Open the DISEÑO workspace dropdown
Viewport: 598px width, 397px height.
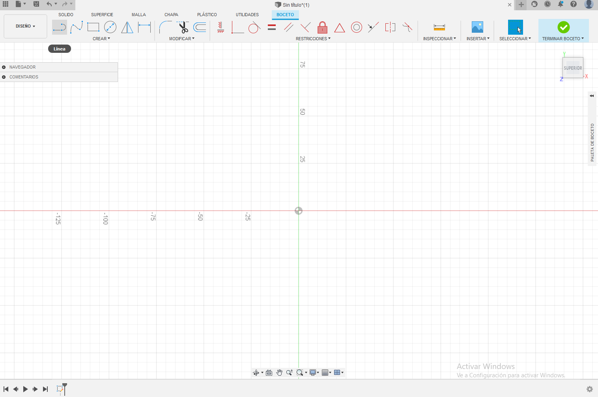coord(26,26)
